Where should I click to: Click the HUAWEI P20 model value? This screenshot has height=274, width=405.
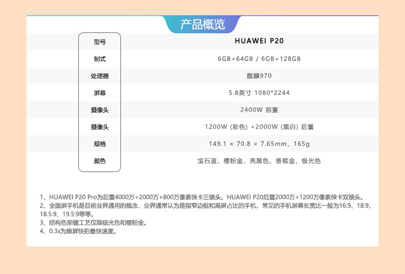(259, 41)
